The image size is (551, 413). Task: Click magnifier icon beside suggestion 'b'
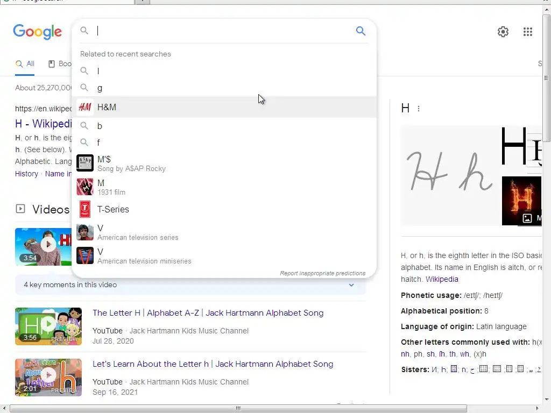(84, 125)
